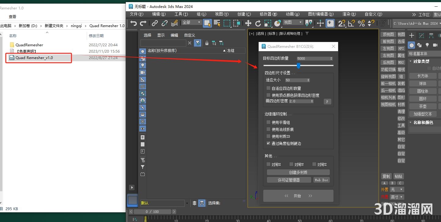
Task: Click the Undo icon on the main toolbar
Action: tap(133, 23)
